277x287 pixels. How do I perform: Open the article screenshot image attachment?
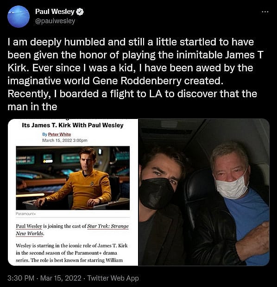tap(73, 192)
